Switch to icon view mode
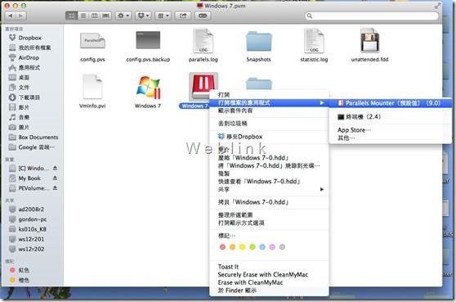Image resolution: width=456 pixels, height=302 pixels. (x=71, y=16)
